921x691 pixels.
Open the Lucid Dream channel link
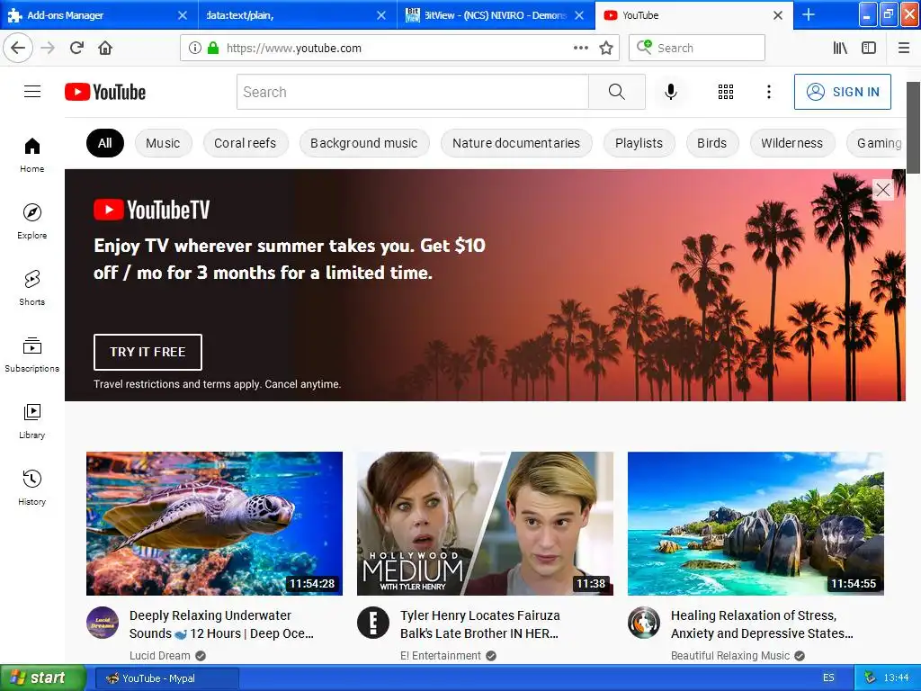coord(160,656)
